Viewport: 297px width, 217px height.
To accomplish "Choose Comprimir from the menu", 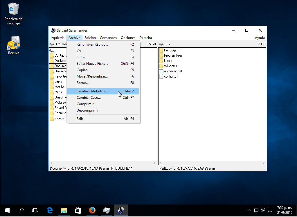I will 103,104.
